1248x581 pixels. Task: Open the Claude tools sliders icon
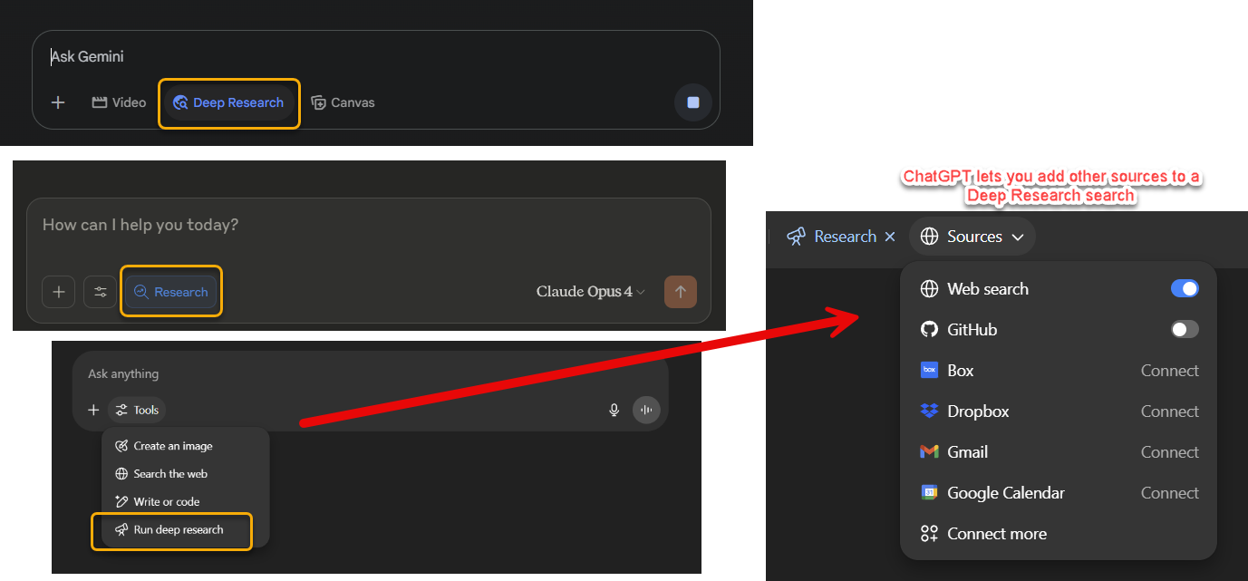click(101, 292)
